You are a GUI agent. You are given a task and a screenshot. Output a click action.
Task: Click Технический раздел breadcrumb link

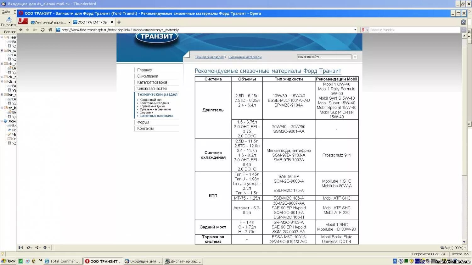click(x=209, y=57)
